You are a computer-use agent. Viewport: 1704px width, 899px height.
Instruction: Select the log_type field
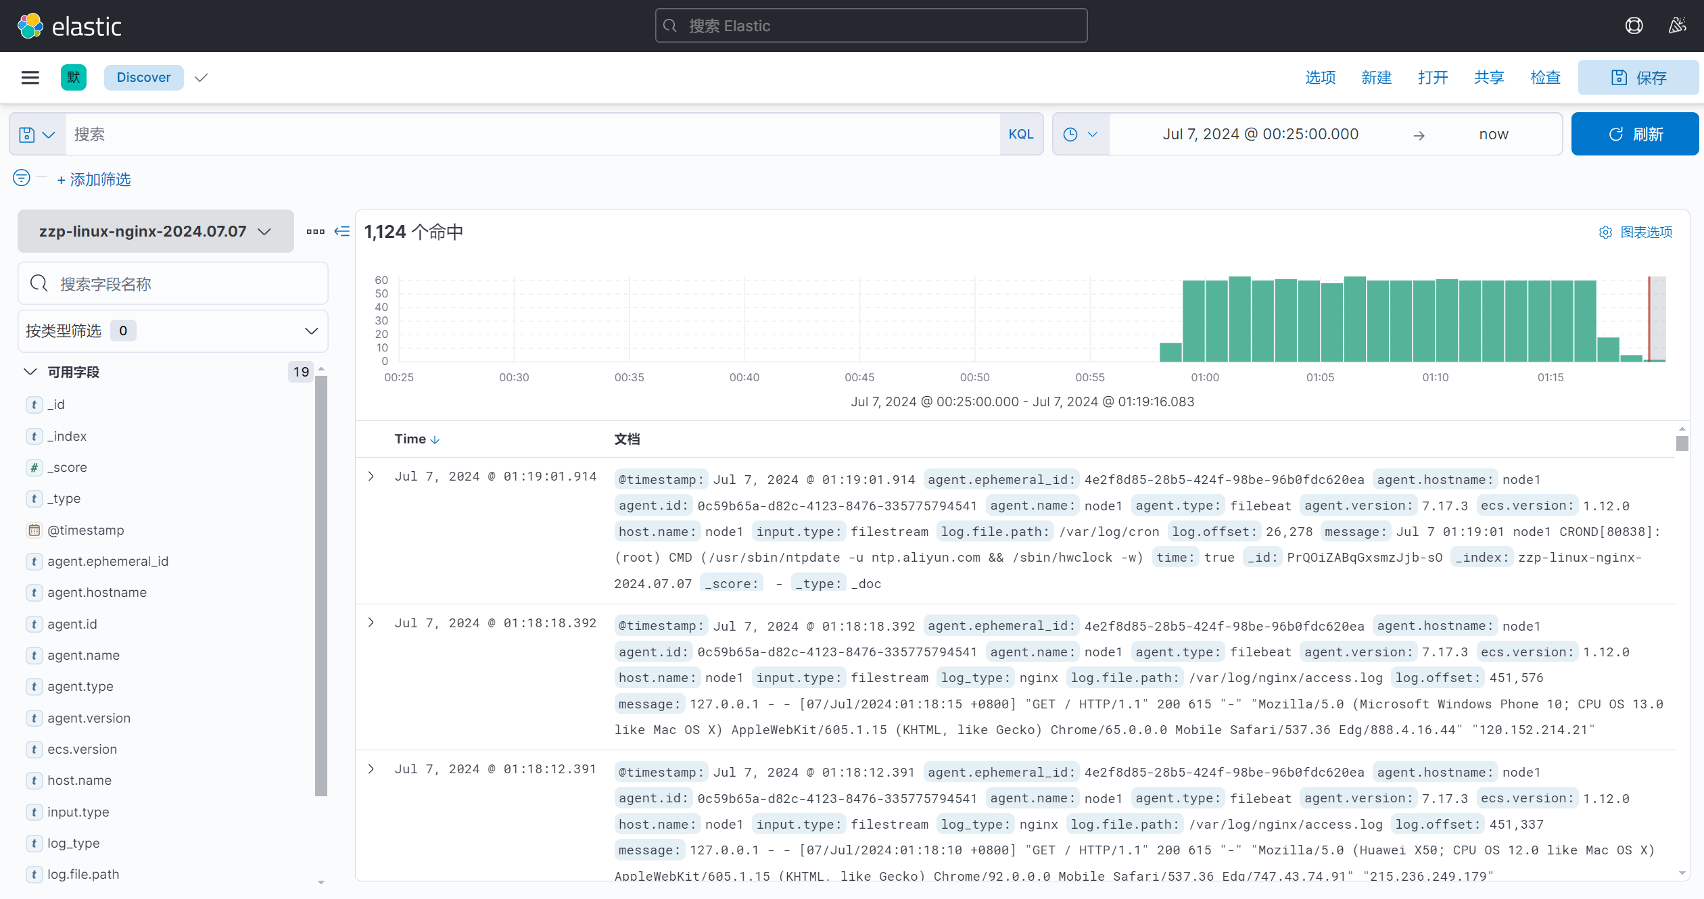click(x=74, y=843)
